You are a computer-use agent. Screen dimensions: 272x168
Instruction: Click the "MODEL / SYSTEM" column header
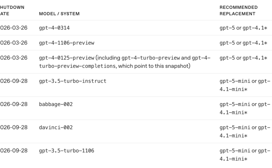click(59, 14)
